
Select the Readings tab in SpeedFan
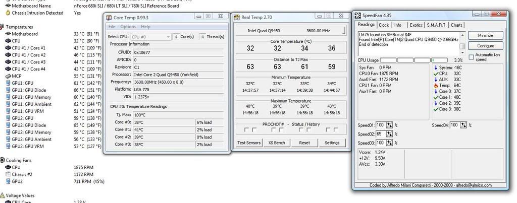coord(366,25)
